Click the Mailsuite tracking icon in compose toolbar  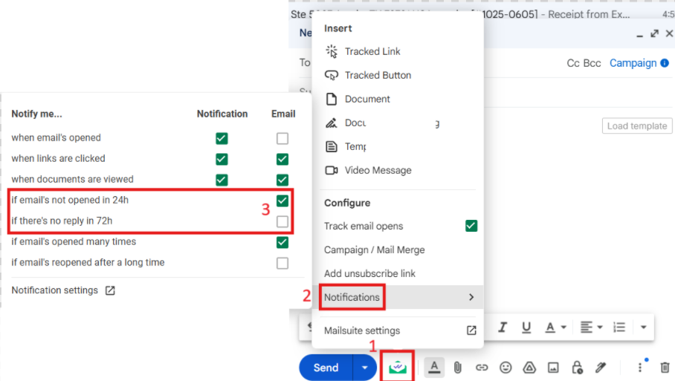pyautogui.click(x=398, y=368)
